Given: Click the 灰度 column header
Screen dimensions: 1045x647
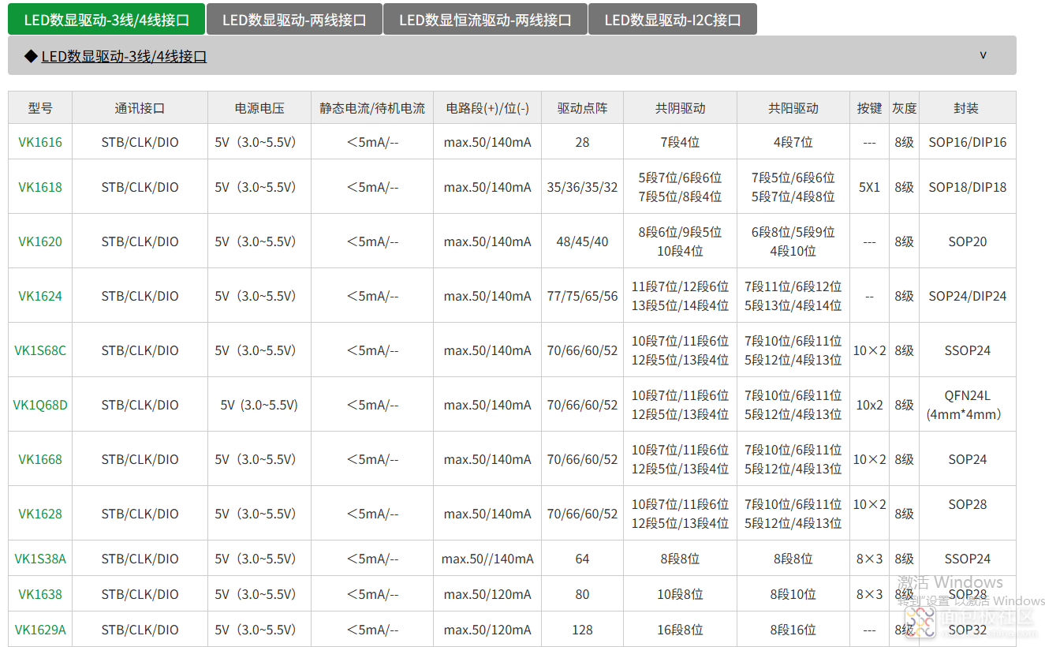Looking at the screenshot, I should pyautogui.click(x=904, y=108).
